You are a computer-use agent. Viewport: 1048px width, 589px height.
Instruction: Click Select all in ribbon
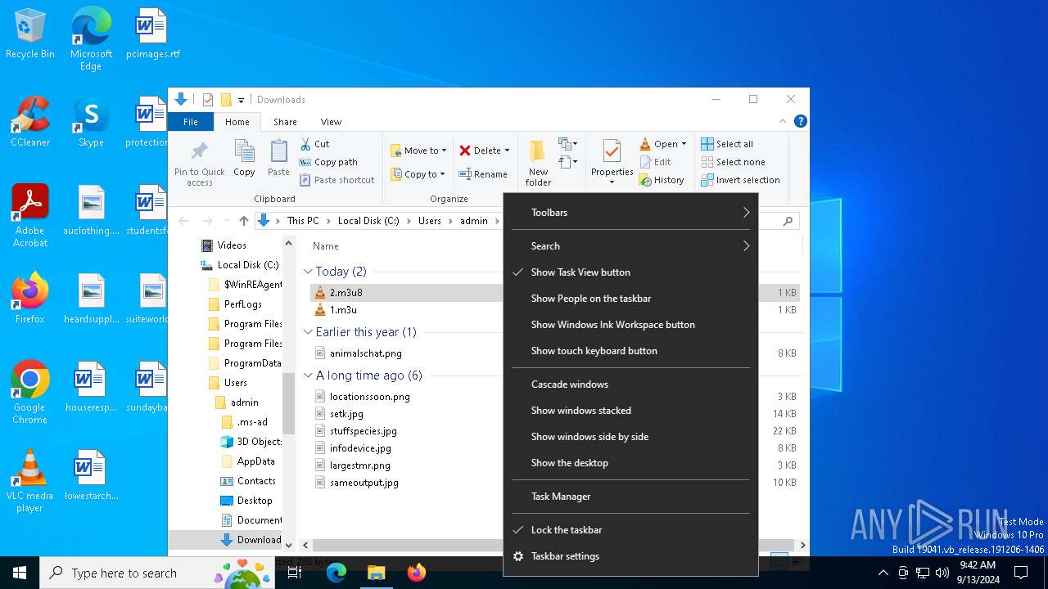click(727, 144)
